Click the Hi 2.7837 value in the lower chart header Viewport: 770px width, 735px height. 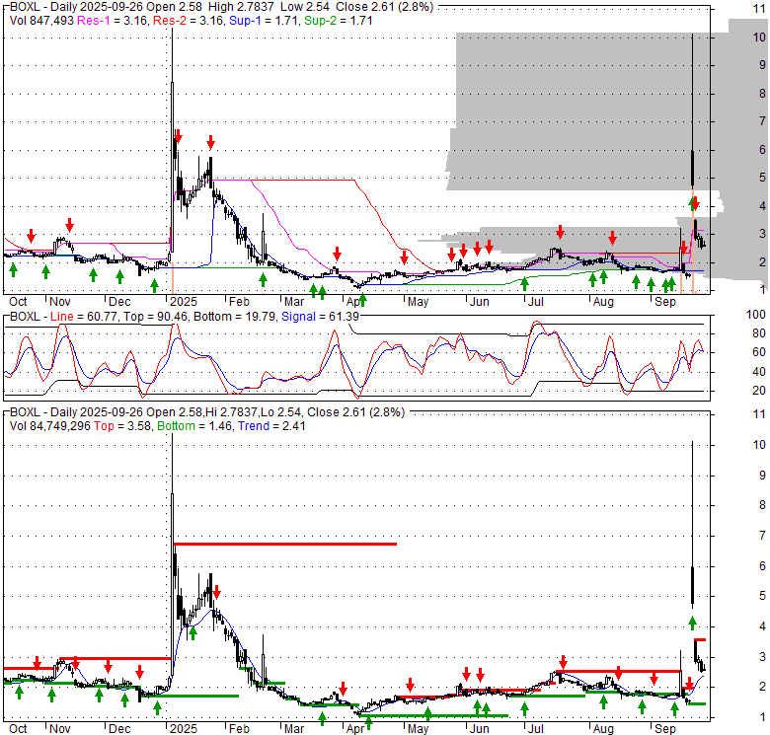pyautogui.click(x=230, y=412)
